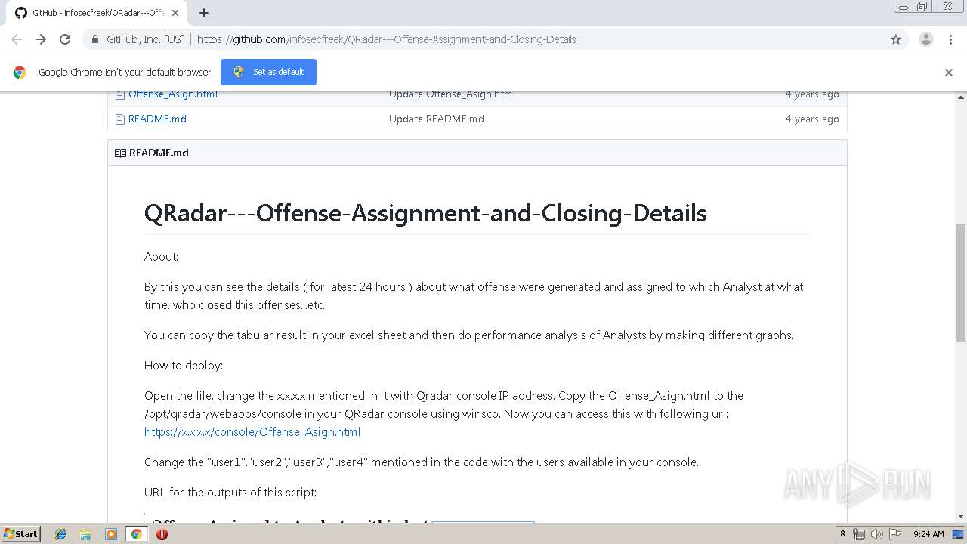
Task: Open a new browser tab
Action: click(203, 13)
